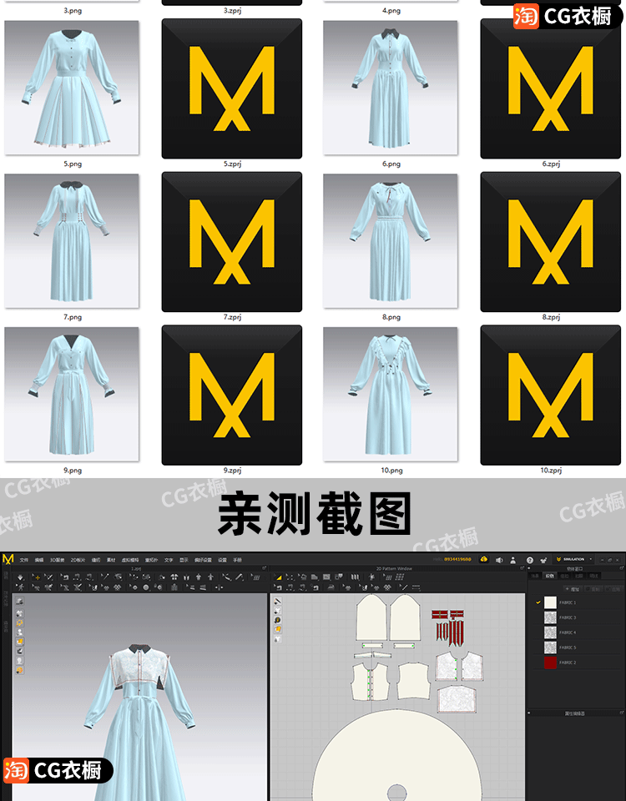Open the 5.png dress thumbnail
626x801 pixels.
click(72, 88)
